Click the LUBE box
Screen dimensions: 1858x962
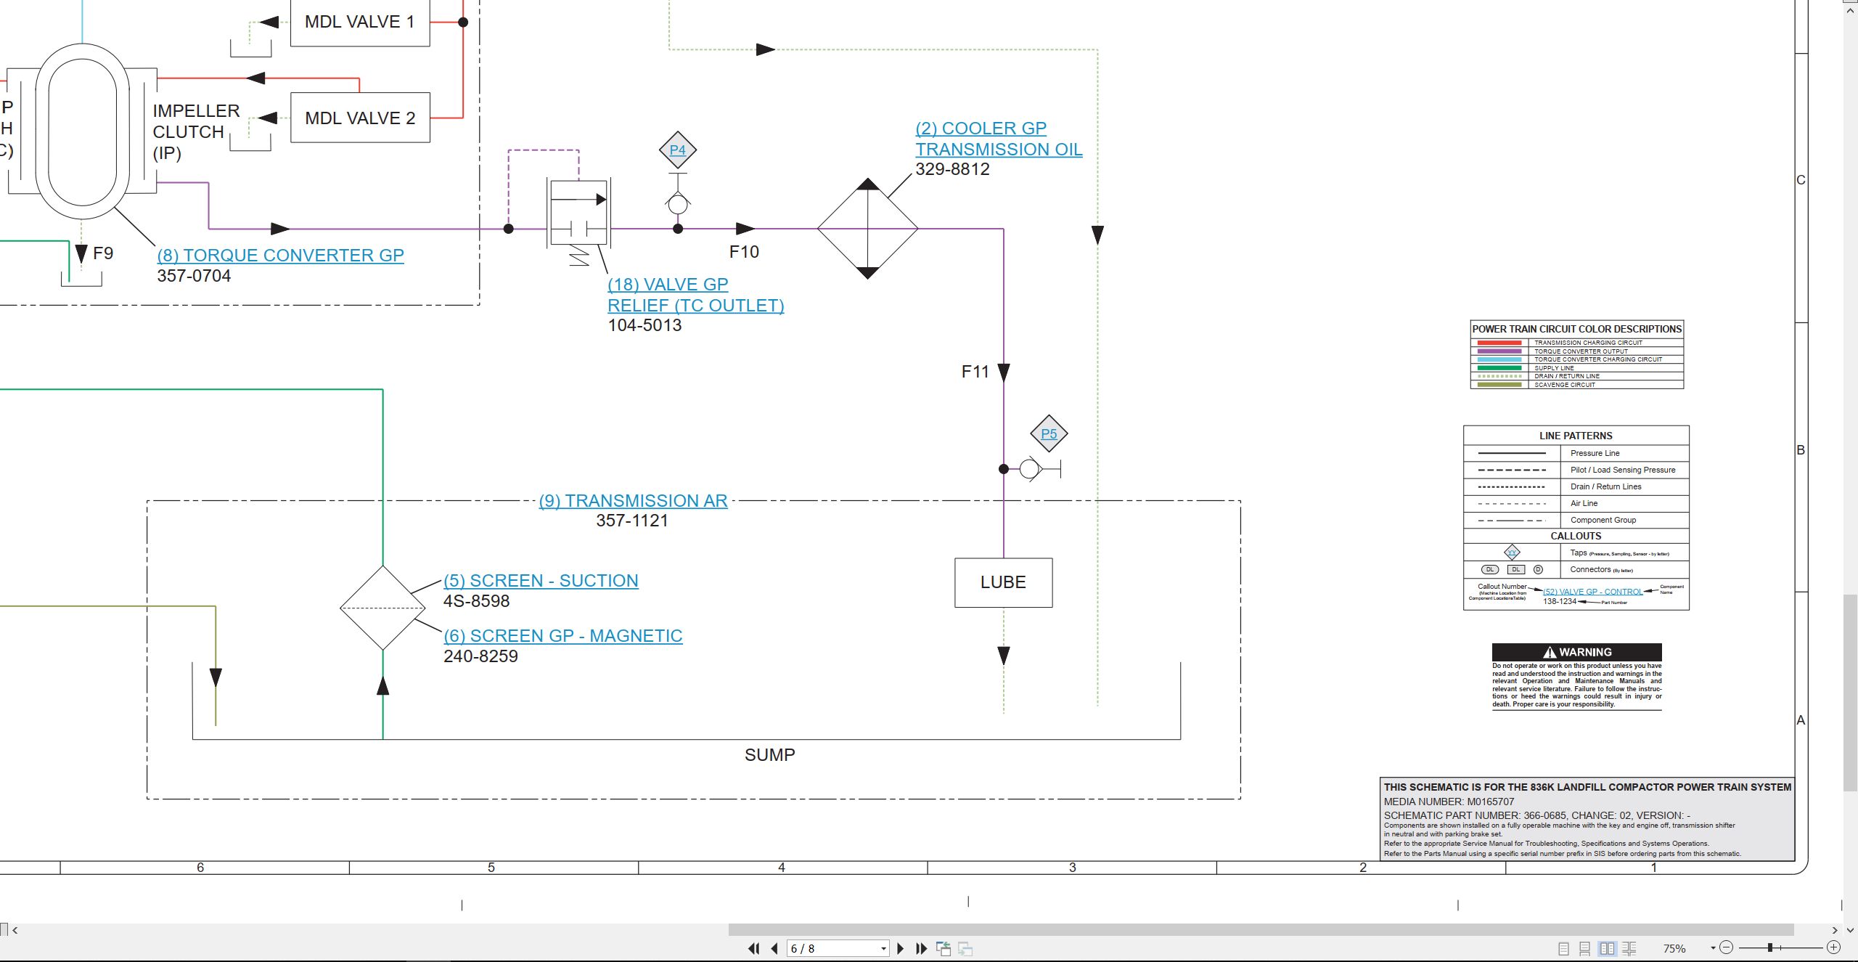[1003, 582]
